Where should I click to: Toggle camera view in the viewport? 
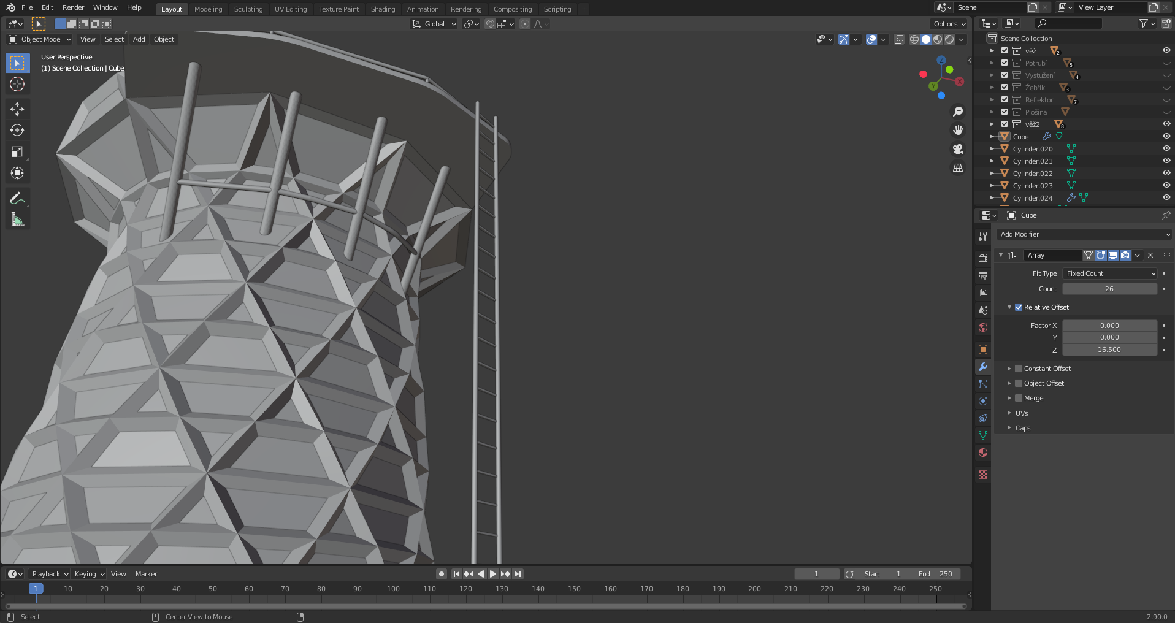click(x=958, y=149)
